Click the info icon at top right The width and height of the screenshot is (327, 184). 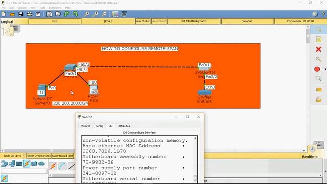pos(315,14)
